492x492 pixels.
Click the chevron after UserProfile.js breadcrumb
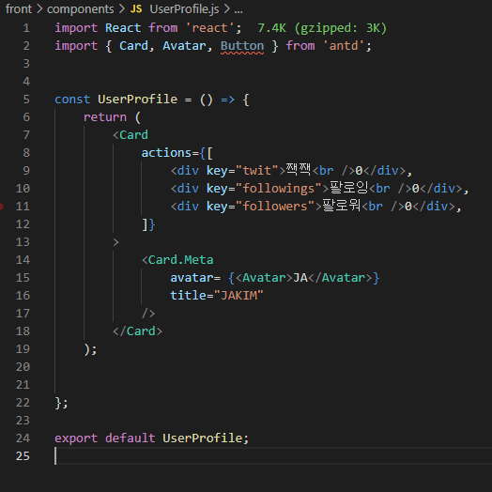pos(227,9)
